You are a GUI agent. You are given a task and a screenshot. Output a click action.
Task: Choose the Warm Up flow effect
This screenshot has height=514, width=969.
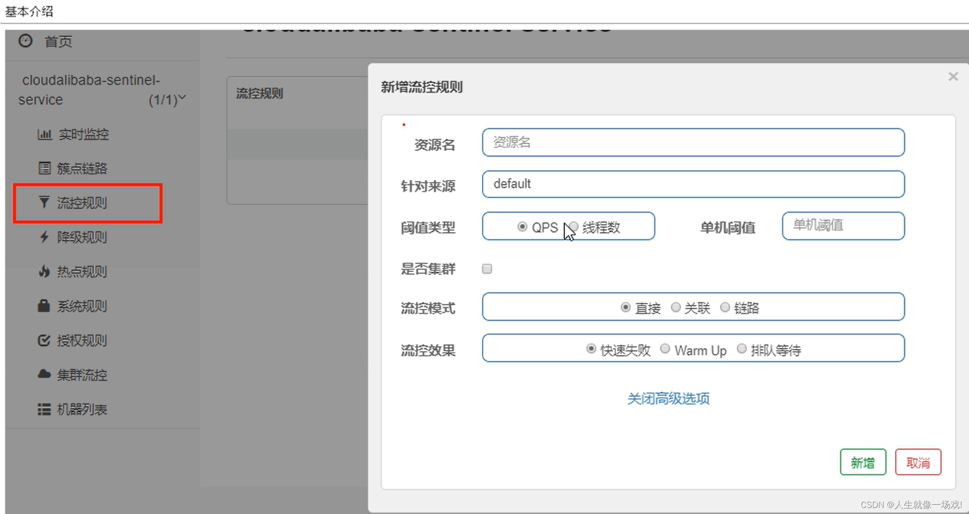coord(665,349)
